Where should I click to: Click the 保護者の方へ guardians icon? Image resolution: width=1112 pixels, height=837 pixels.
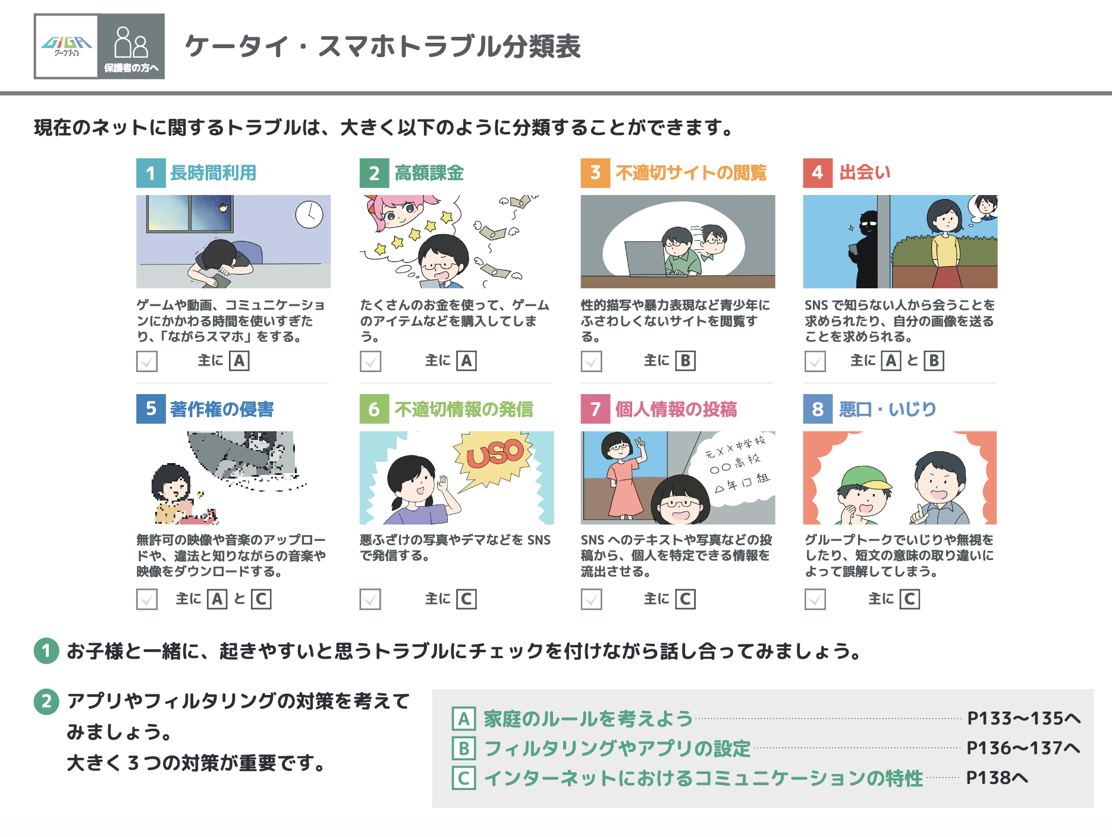[131, 46]
